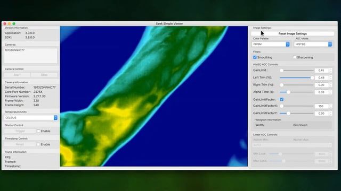Click the GainLimit stepper arrows
Image resolution: width=341 pixels, height=191 pixels.
pyautogui.click(x=330, y=71)
